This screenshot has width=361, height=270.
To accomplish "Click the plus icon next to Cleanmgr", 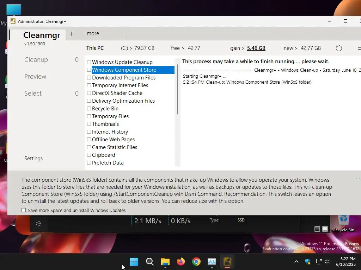I will (x=72, y=34).
